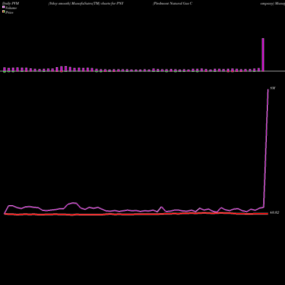285x285 pixels.
Task: Select the 'Volume' legend label
Action: pos(11,8)
